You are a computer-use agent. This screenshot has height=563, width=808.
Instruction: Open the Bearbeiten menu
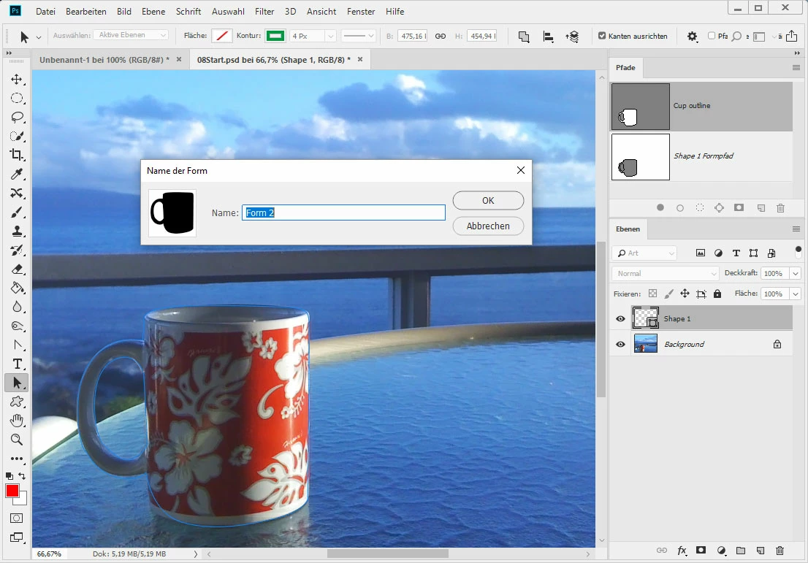click(86, 12)
